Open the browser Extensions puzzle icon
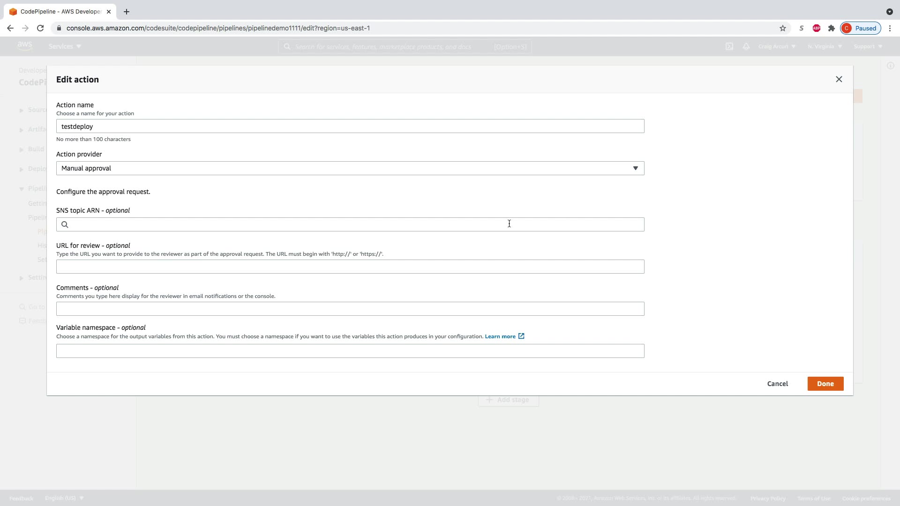This screenshot has width=900, height=506. click(x=831, y=28)
